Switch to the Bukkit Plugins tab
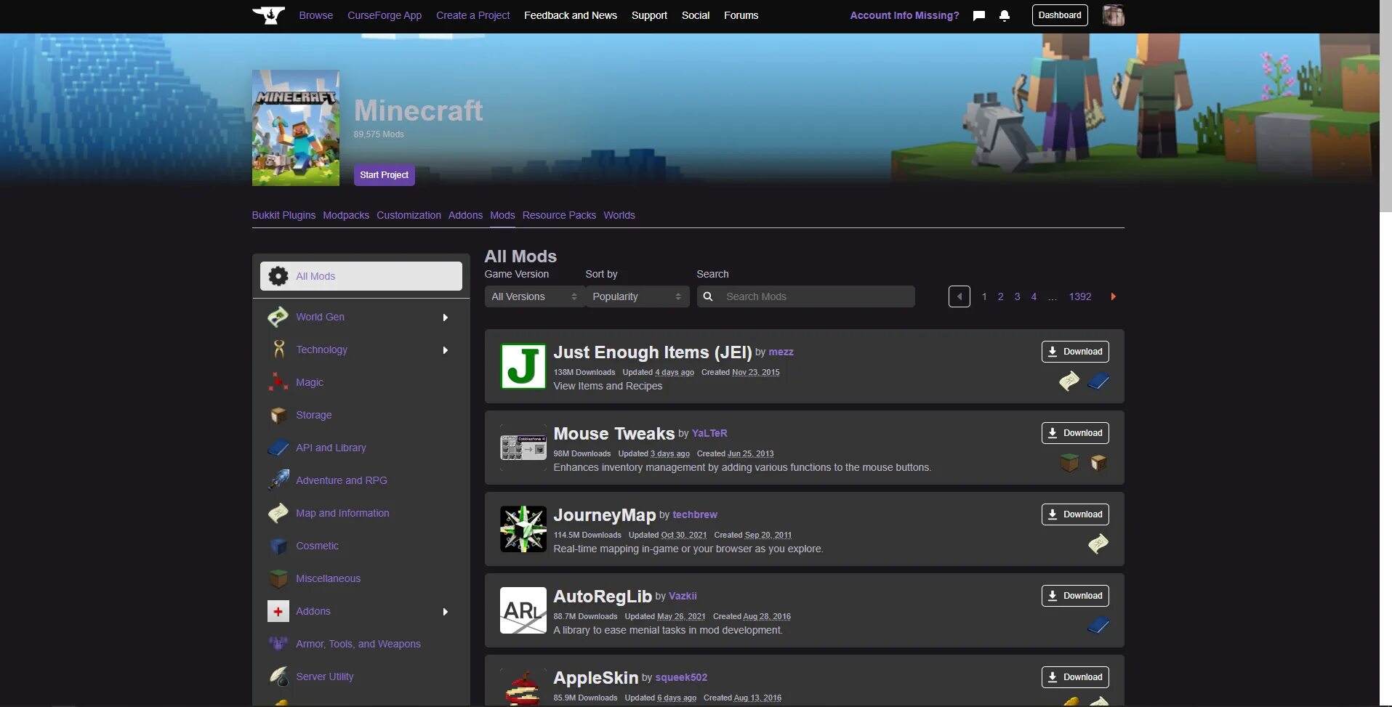This screenshot has height=707, width=1392. 283,215
